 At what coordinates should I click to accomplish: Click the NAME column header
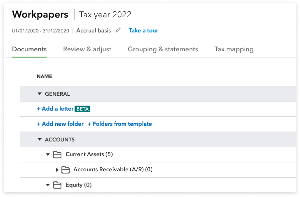(44, 76)
